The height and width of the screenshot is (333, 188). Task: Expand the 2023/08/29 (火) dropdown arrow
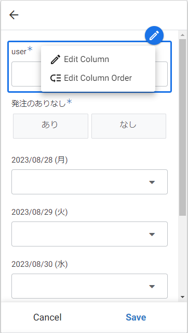pyautogui.click(x=152, y=234)
